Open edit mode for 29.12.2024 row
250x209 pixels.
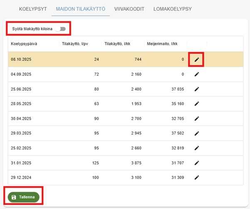click(197, 177)
